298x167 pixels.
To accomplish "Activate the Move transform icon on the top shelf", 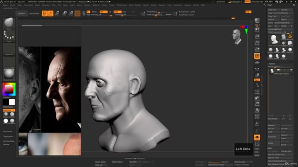I will [x=57, y=13].
